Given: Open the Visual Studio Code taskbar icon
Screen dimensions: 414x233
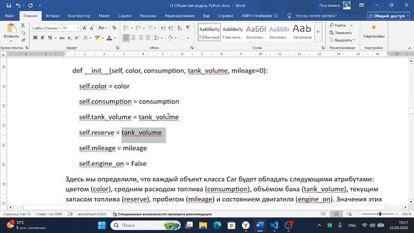Looking at the screenshot, I should point(274,225).
